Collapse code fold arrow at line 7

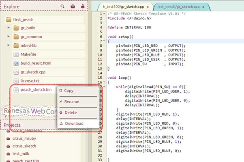tap(104, 41)
